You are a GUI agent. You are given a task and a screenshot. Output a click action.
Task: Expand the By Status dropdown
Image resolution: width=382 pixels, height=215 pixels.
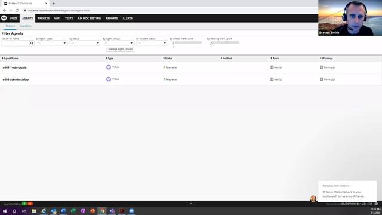click(85, 43)
